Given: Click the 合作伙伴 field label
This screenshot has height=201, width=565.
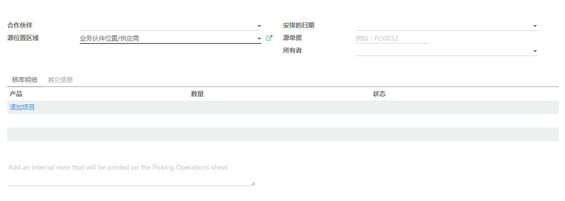Looking at the screenshot, I should tap(19, 25).
